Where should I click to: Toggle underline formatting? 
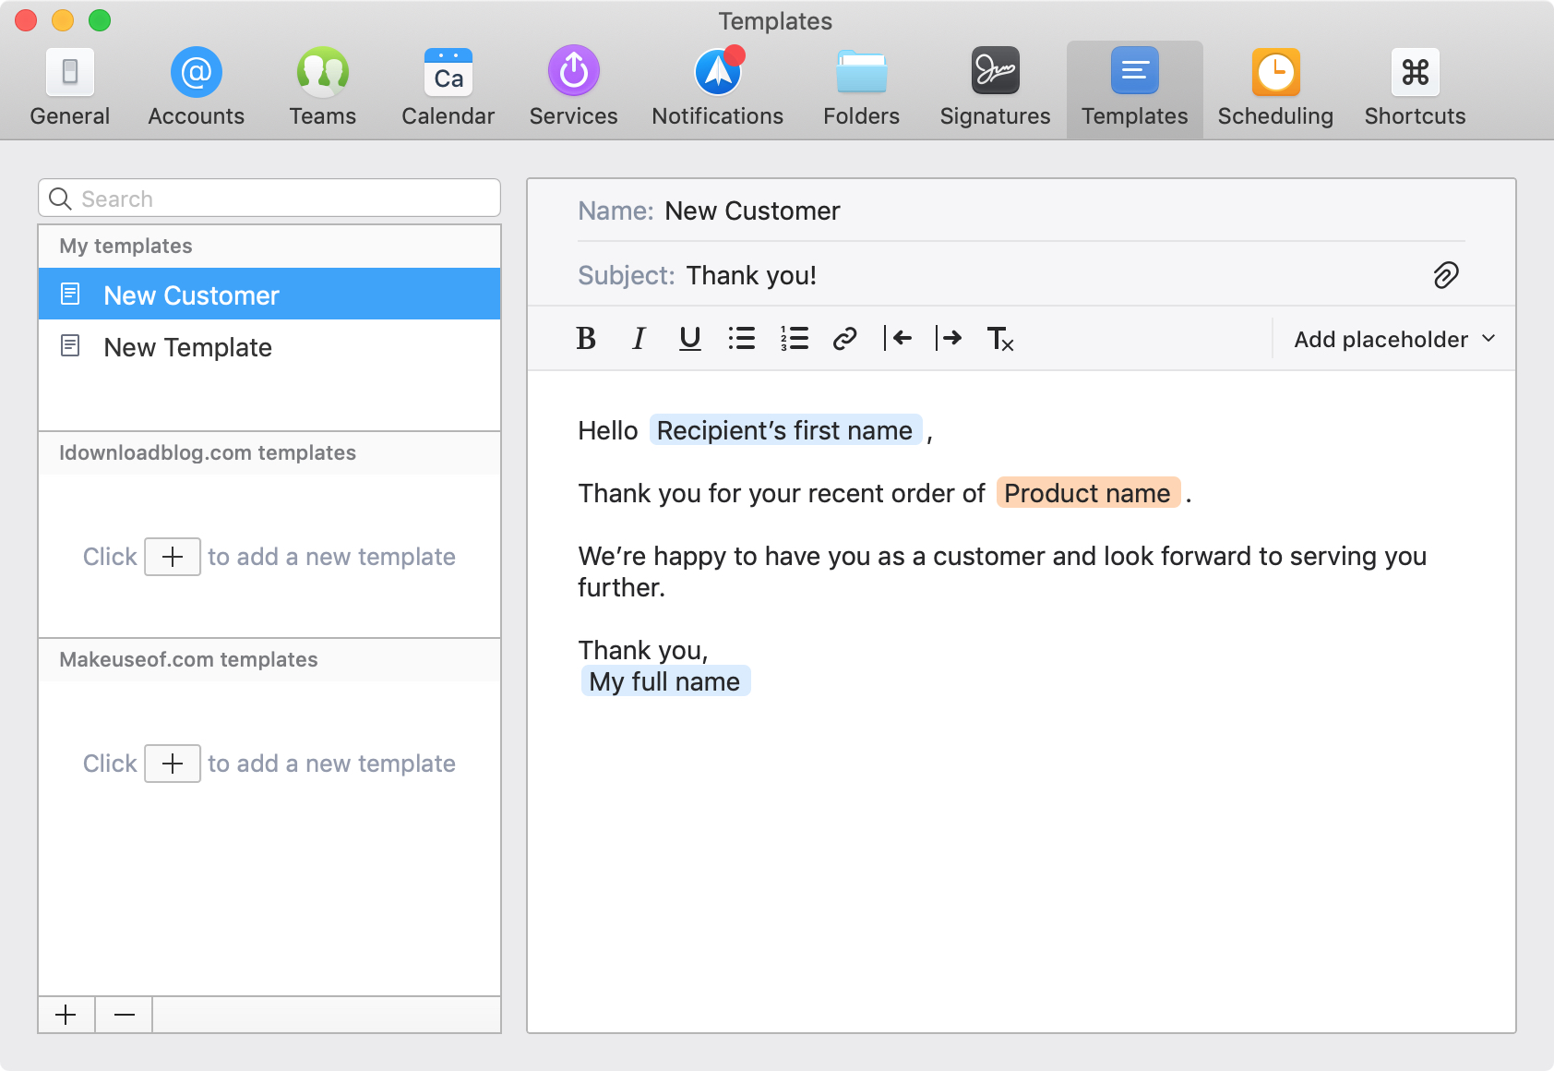[689, 339]
